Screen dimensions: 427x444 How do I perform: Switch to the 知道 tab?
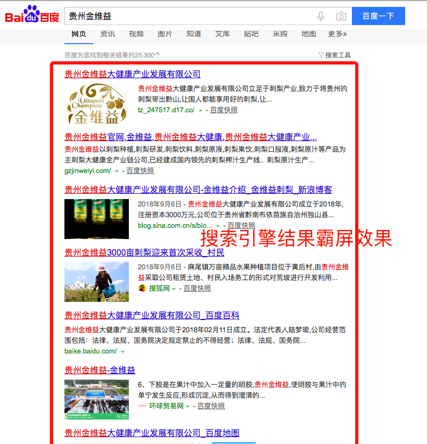coord(194,34)
